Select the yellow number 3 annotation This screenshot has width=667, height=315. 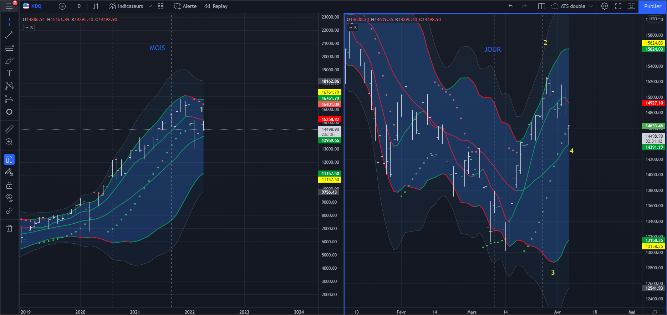(x=553, y=273)
